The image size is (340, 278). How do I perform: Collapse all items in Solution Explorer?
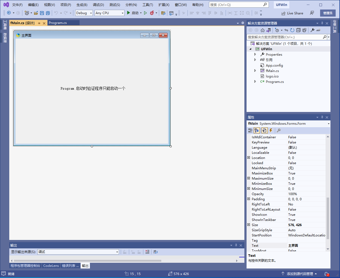pos(298,30)
